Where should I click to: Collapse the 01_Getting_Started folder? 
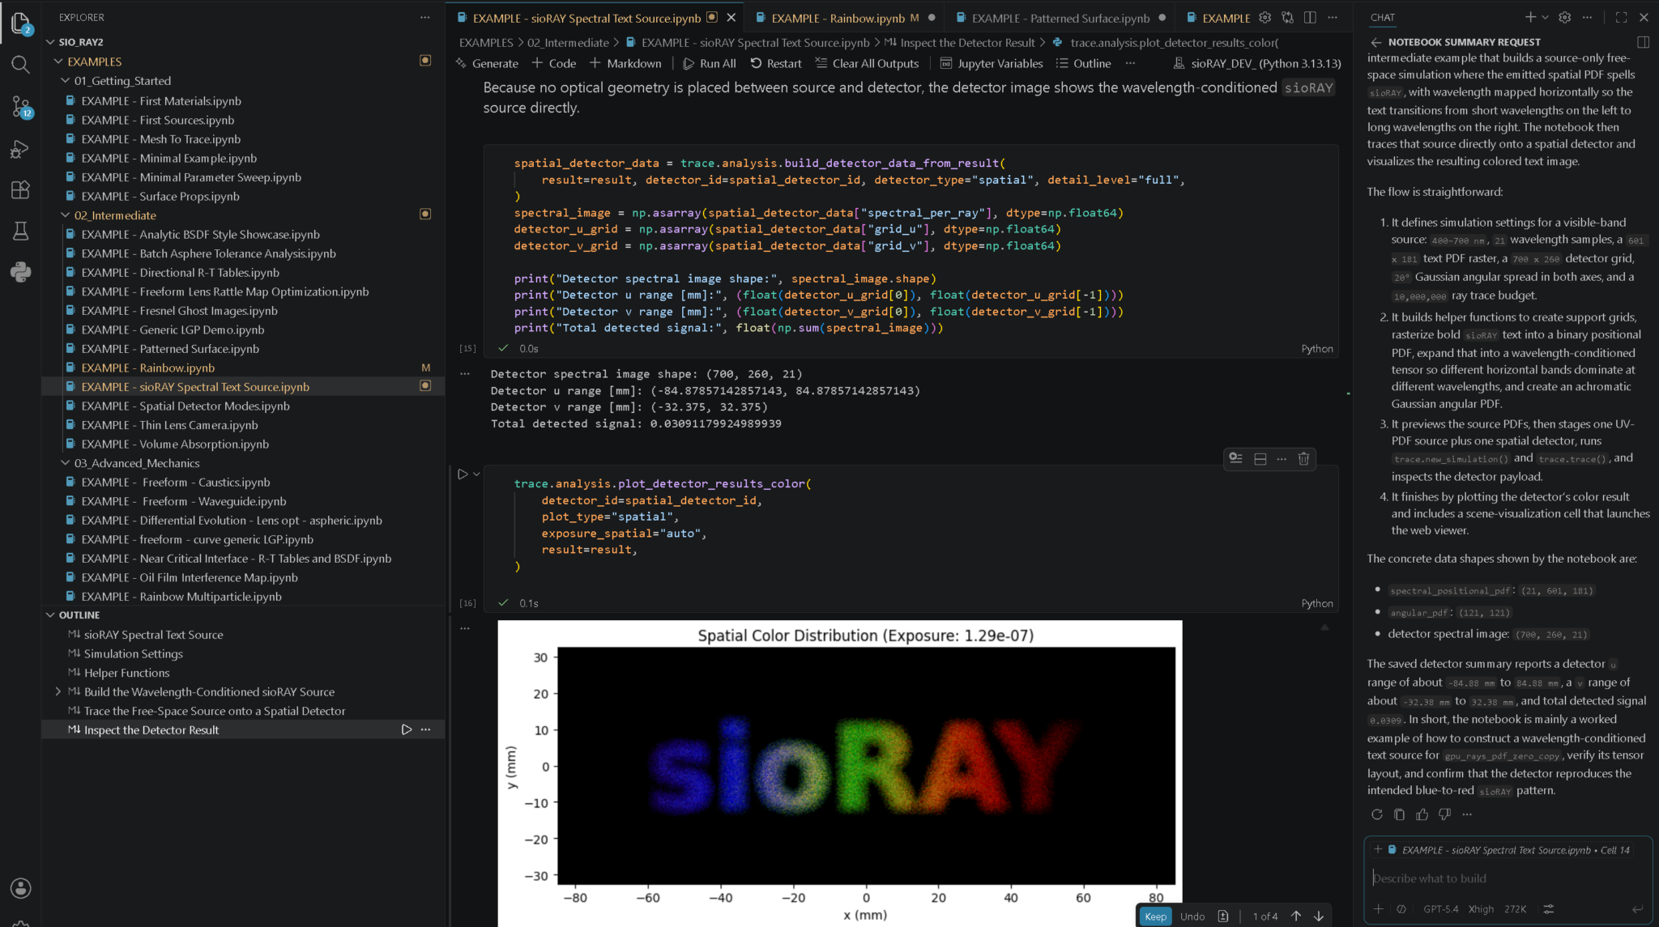click(66, 81)
